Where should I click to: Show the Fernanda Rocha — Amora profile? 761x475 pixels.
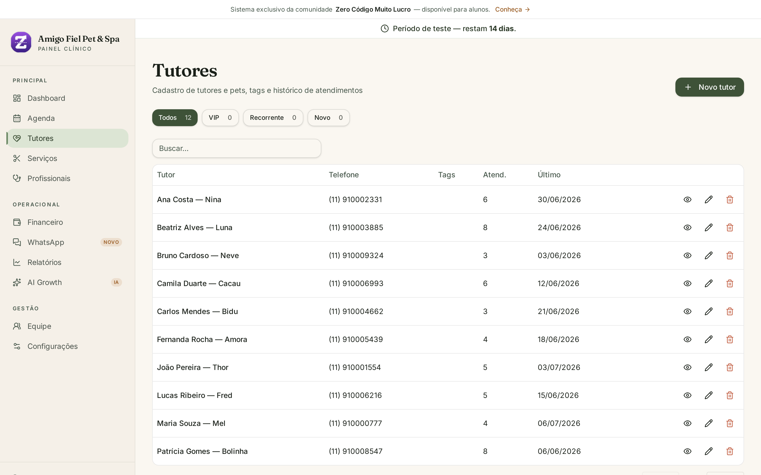pos(688,339)
